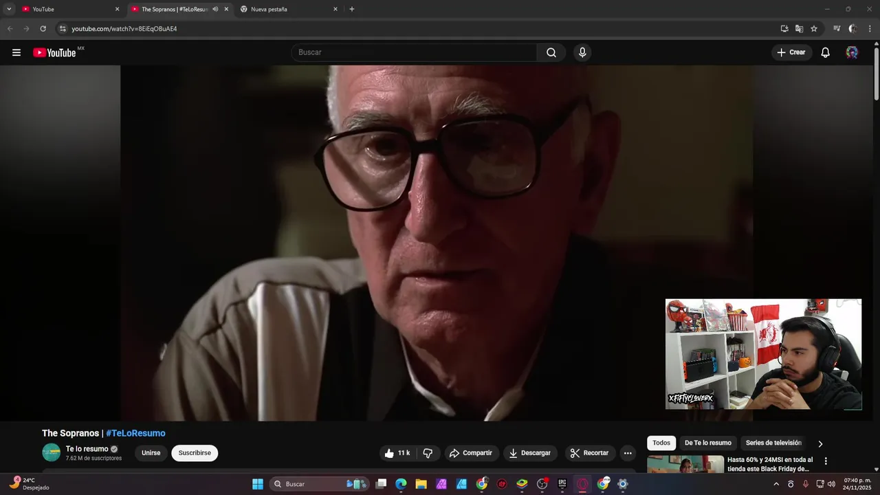This screenshot has height=495, width=880.
Task: Open a new browser tab with plus
Action: [x=352, y=9]
